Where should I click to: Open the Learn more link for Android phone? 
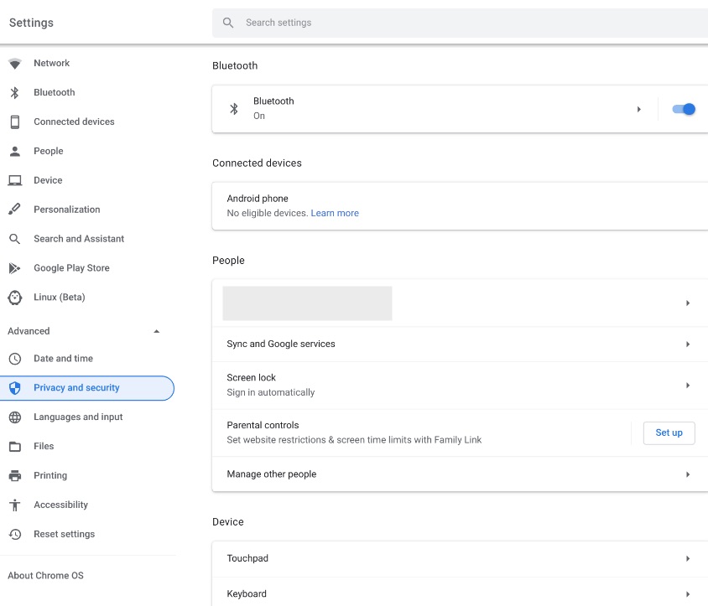tap(335, 214)
